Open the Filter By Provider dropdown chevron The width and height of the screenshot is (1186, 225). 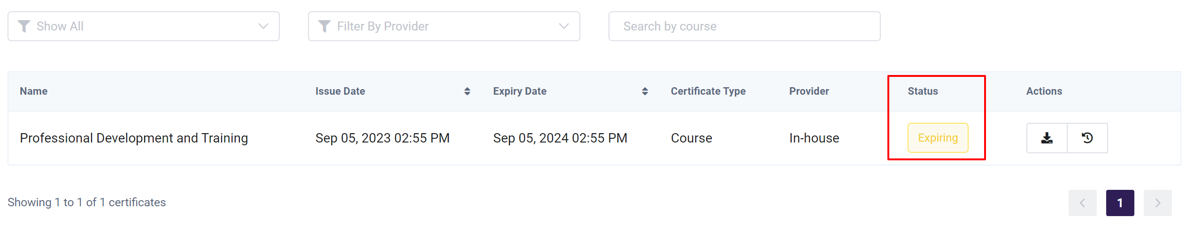click(564, 26)
